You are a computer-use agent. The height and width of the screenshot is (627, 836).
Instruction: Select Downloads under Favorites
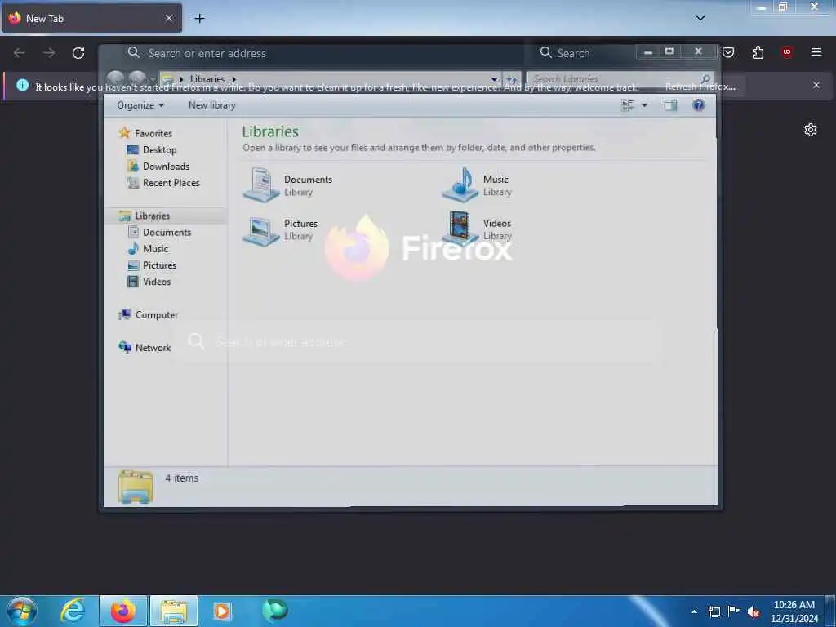166,167
